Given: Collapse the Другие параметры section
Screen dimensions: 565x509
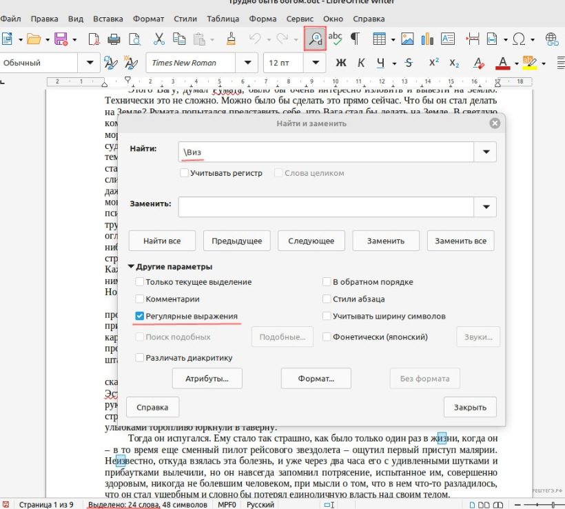Looking at the screenshot, I should pos(132,267).
